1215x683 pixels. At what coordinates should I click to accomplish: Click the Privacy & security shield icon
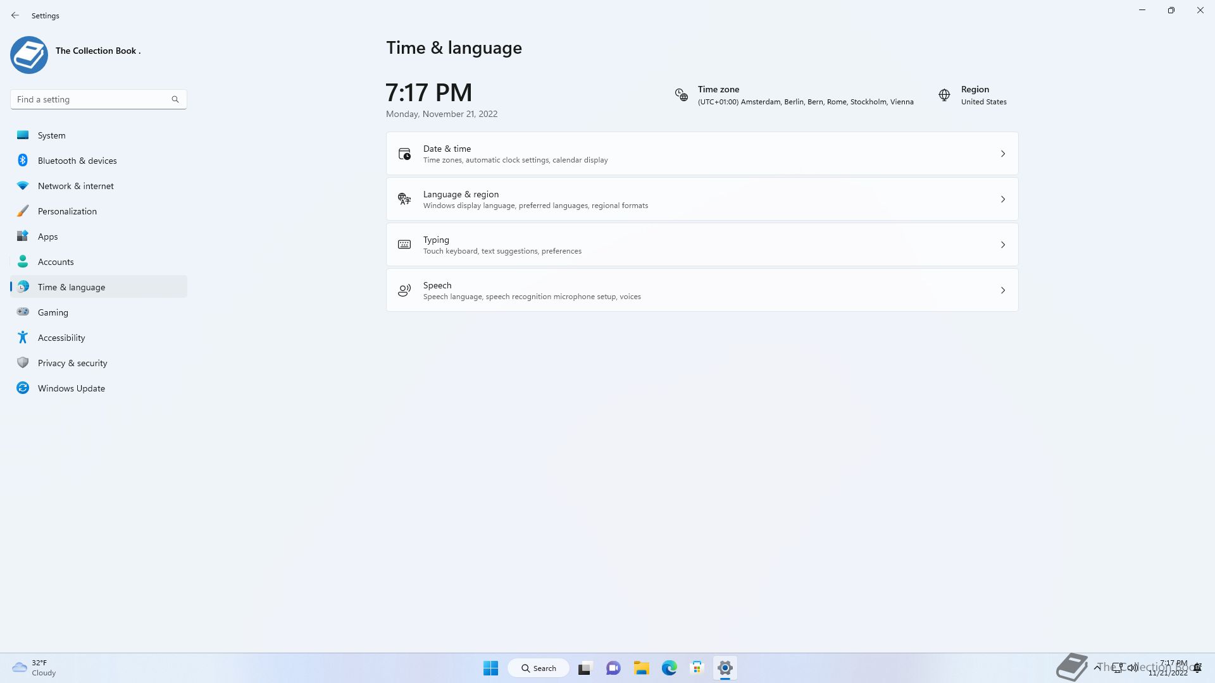pos(23,363)
